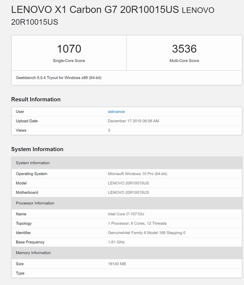Select the Operating System row label
This screenshot has width=244, height=285.
32,174
